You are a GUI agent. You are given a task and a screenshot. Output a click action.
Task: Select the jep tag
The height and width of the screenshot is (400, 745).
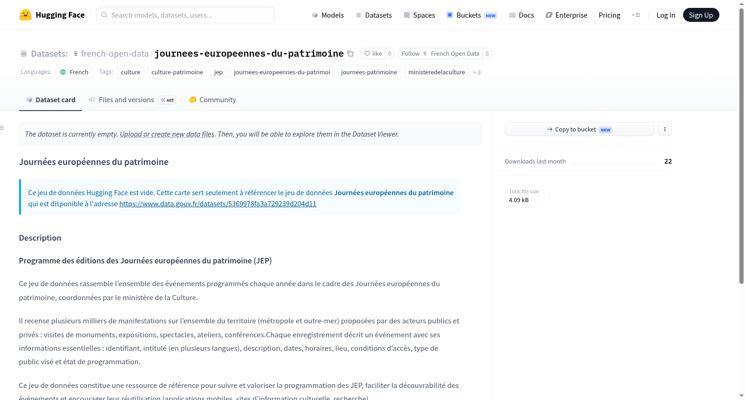[218, 72]
